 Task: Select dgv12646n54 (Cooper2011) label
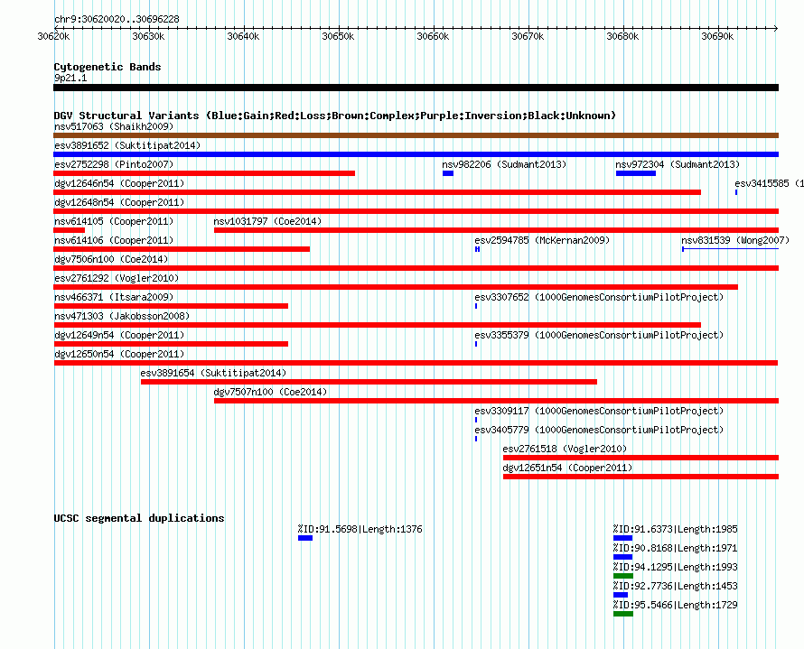[119, 183]
